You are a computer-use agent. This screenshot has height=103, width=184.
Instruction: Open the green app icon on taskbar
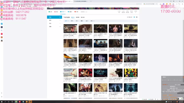(16, 102)
